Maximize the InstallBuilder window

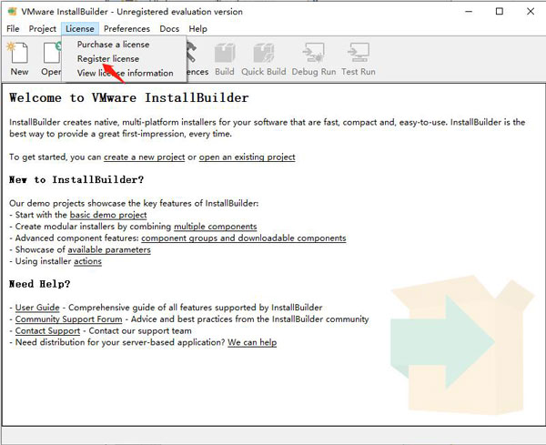(500, 12)
